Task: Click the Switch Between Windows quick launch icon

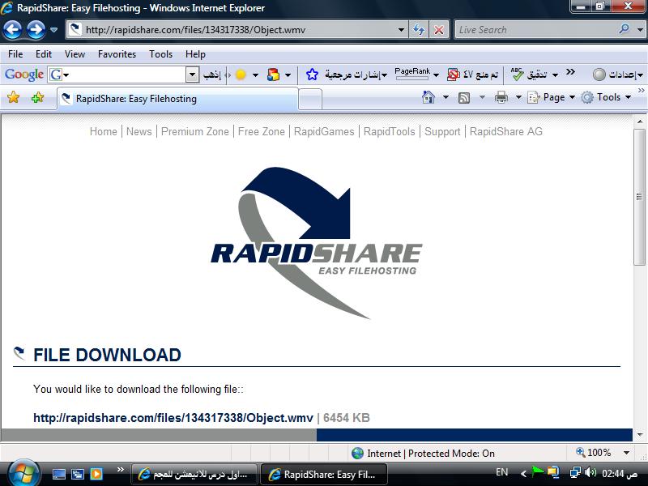Action: pyautogui.click(x=77, y=474)
